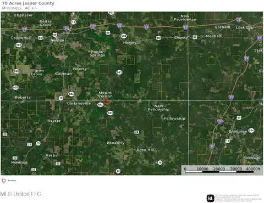
Task: Click the Verba place label
Action: (x=52, y=155)
